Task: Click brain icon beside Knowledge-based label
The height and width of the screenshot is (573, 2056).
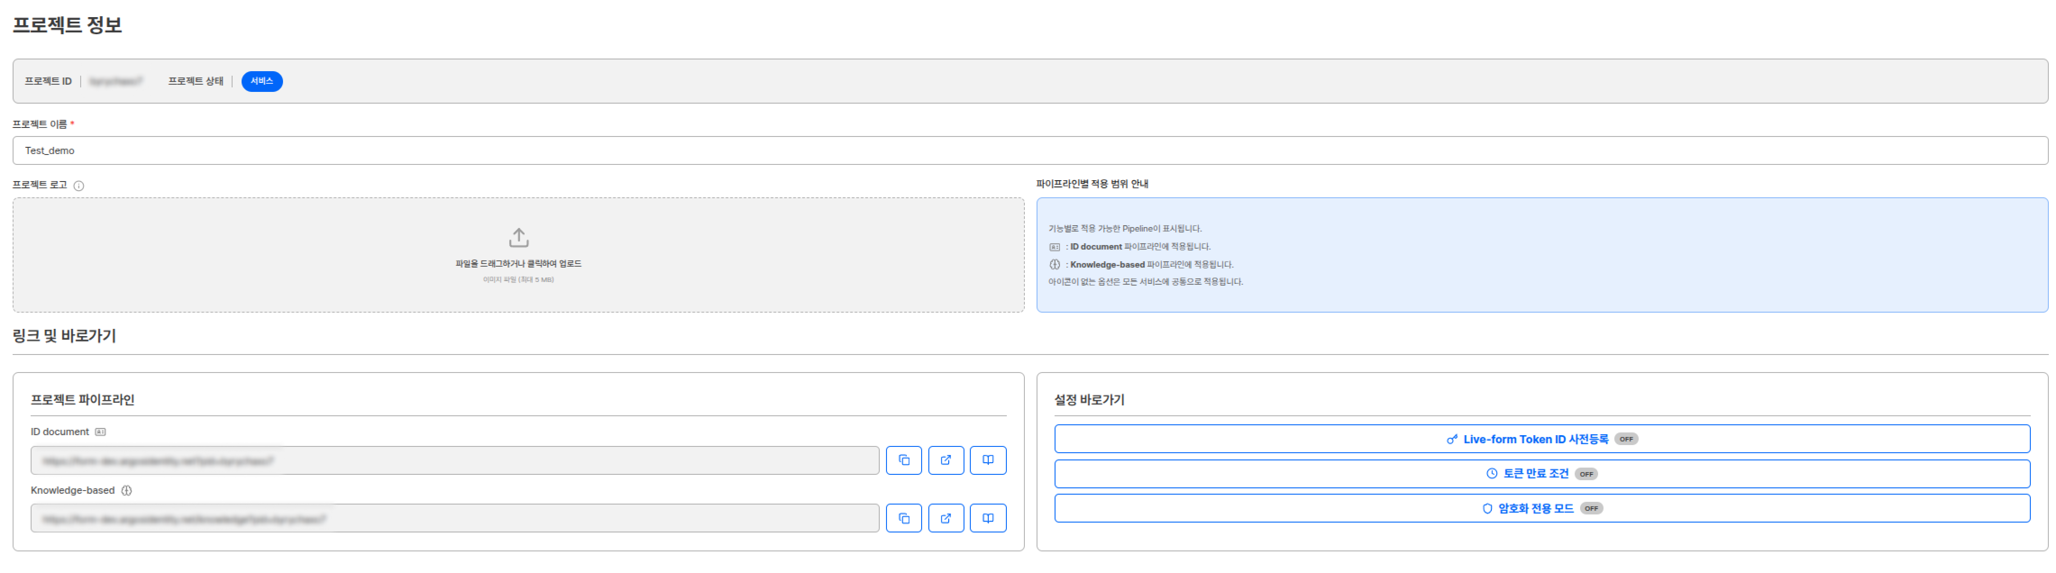Action: [x=126, y=491]
